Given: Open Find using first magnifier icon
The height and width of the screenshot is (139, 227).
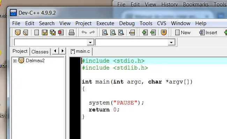Looking at the screenshot, I should 105,32.
